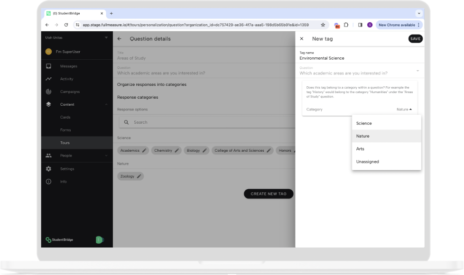Open the tab search dropdown arrow
464x275 pixels.
[x=419, y=13]
